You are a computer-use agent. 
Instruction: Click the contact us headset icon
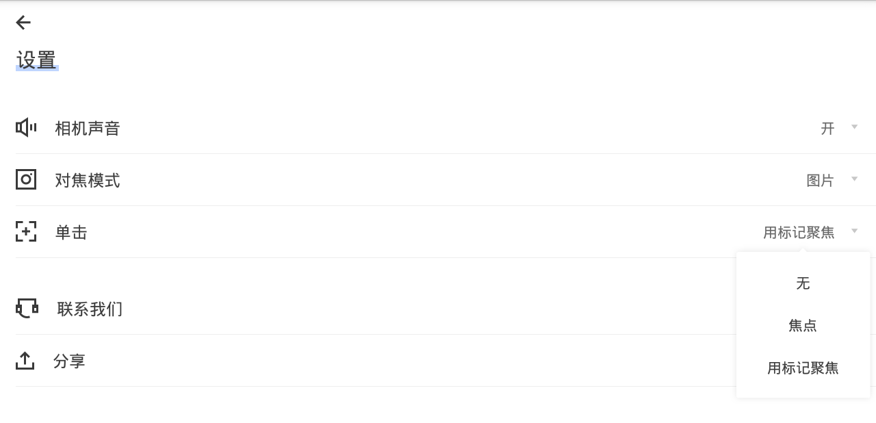tap(27, 309)
